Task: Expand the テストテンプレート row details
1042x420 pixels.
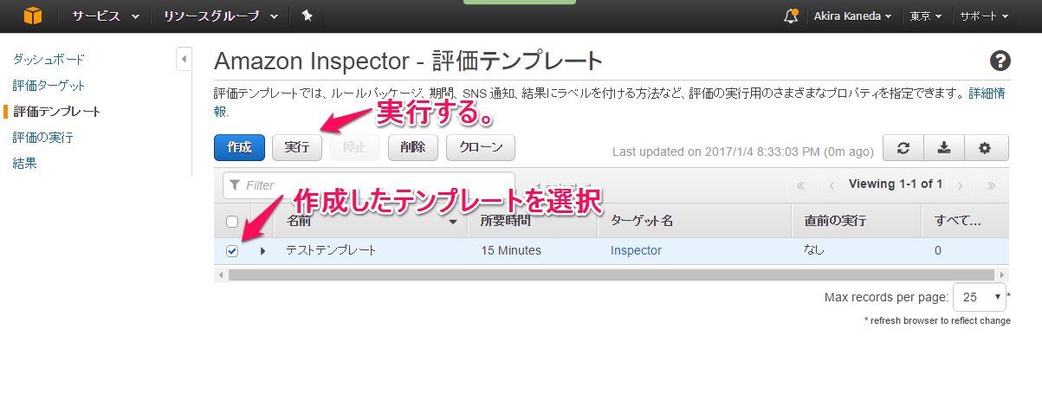Action: pos(262,251)
